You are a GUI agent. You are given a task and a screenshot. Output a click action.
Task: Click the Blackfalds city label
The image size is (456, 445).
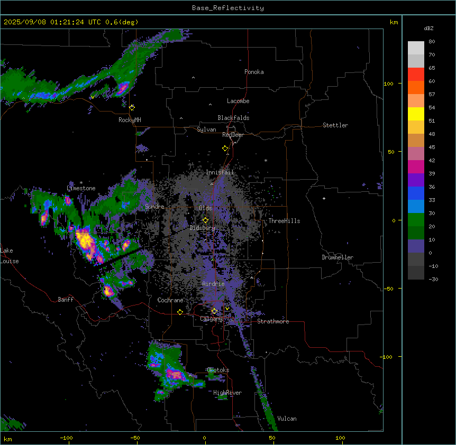tap(233, 118)
